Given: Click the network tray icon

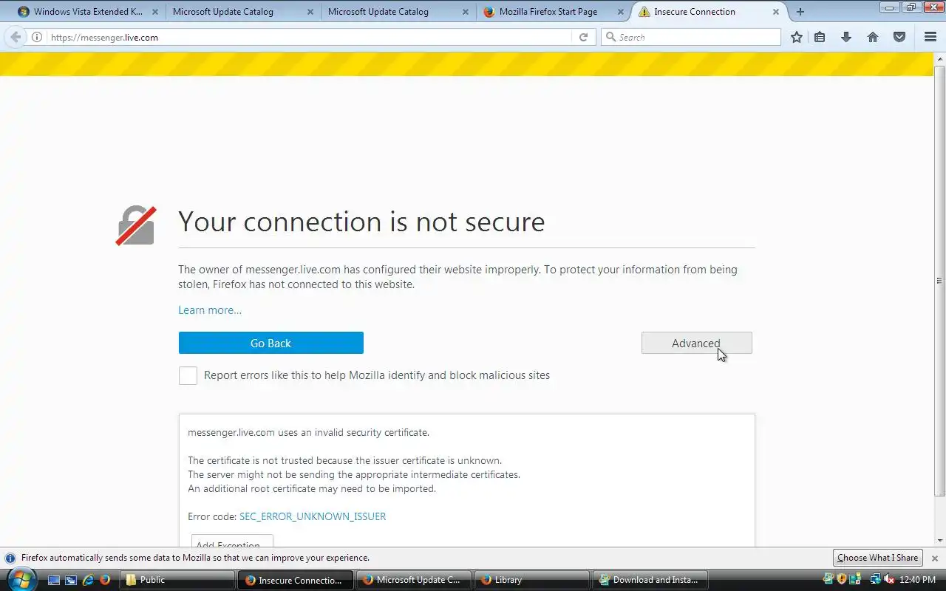Looking at the screenshot, I should coord(875,579).
